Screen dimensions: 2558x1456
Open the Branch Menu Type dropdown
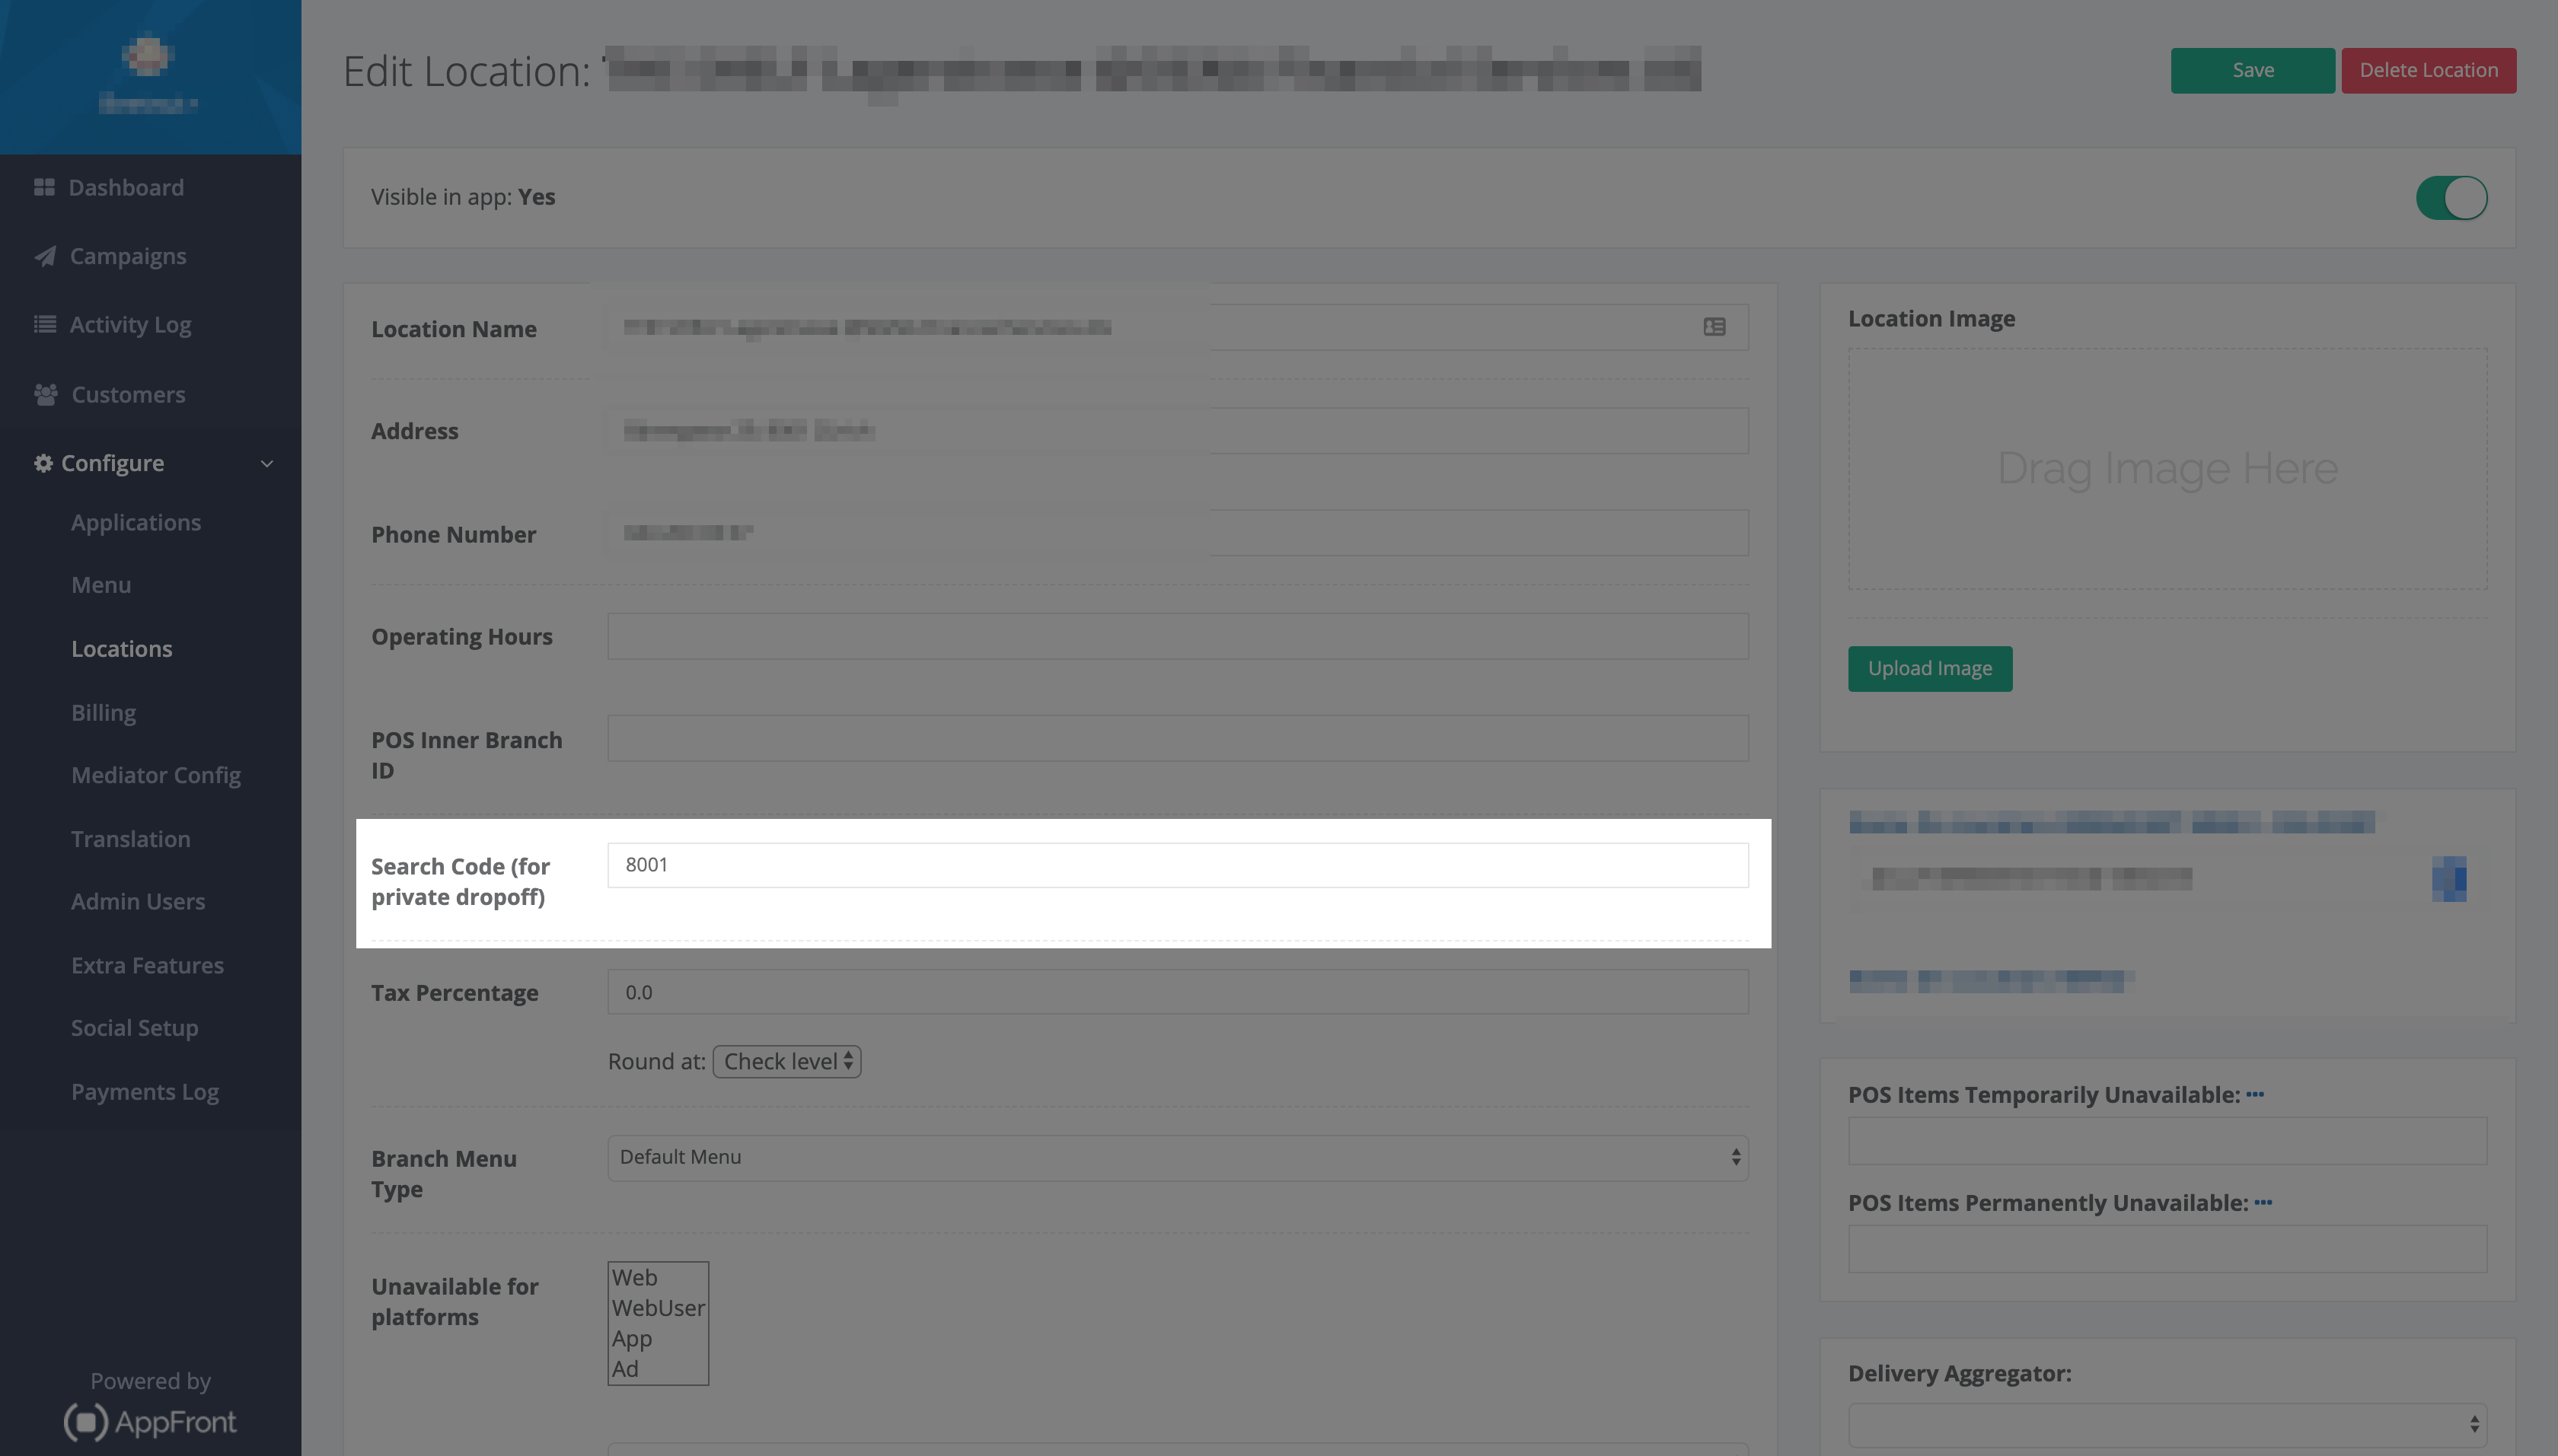point(1178,1157)
